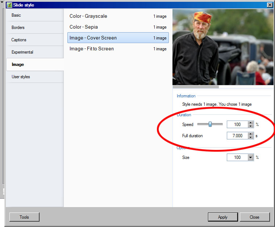
Task: Click the Close button at bottom
Action: [254, 217]
